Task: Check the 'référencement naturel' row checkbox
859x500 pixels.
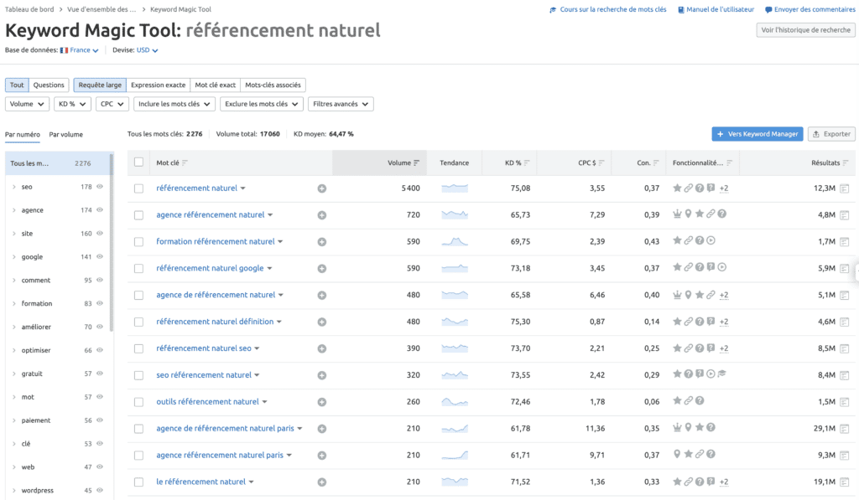Action: point(138,188)
